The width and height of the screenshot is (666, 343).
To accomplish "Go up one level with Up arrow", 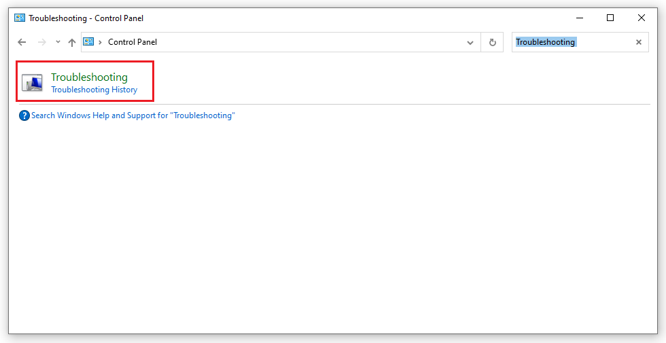I will tap(72, 42).
